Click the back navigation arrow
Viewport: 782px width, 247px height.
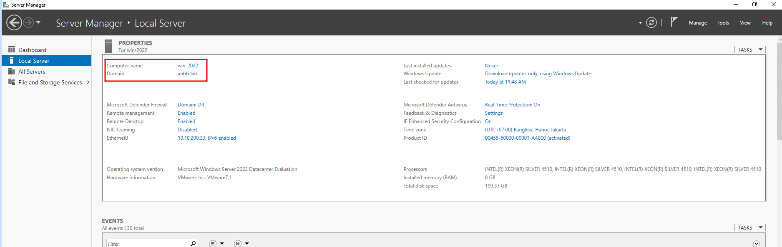point(14,22)
